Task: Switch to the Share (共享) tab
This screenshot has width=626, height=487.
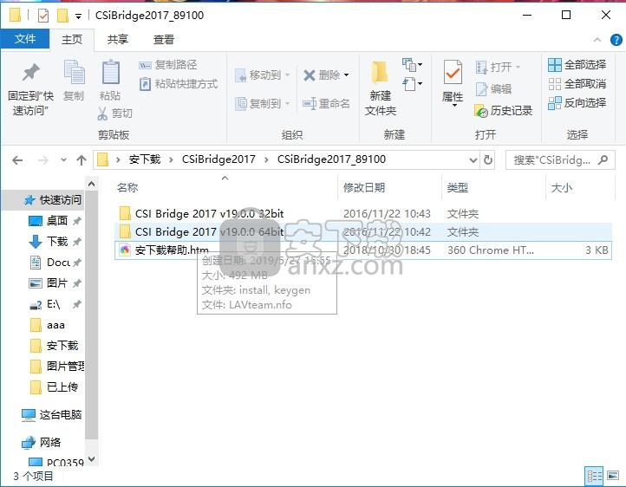Action: [x=118, y=39]
